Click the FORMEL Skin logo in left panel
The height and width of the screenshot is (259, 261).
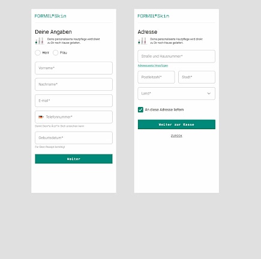pos(50,16)
